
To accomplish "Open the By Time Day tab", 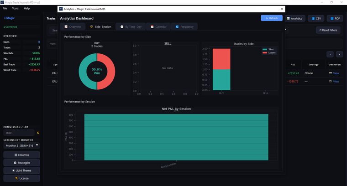I will point(131,27).
